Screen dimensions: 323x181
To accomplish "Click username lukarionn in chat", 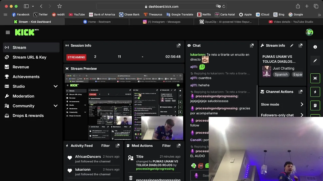I will coord(198,55).
